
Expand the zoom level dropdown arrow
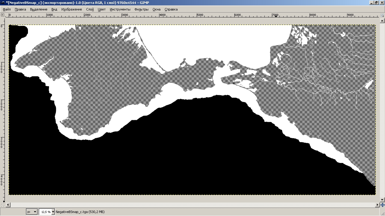click(x=53, y=212)
